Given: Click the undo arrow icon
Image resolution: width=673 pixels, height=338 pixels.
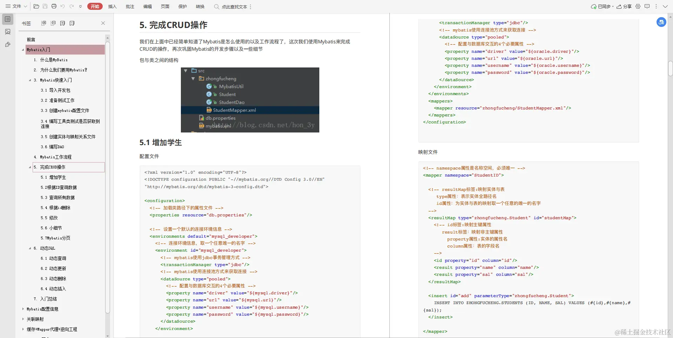Looking at the screenshot, I should 63,6.
